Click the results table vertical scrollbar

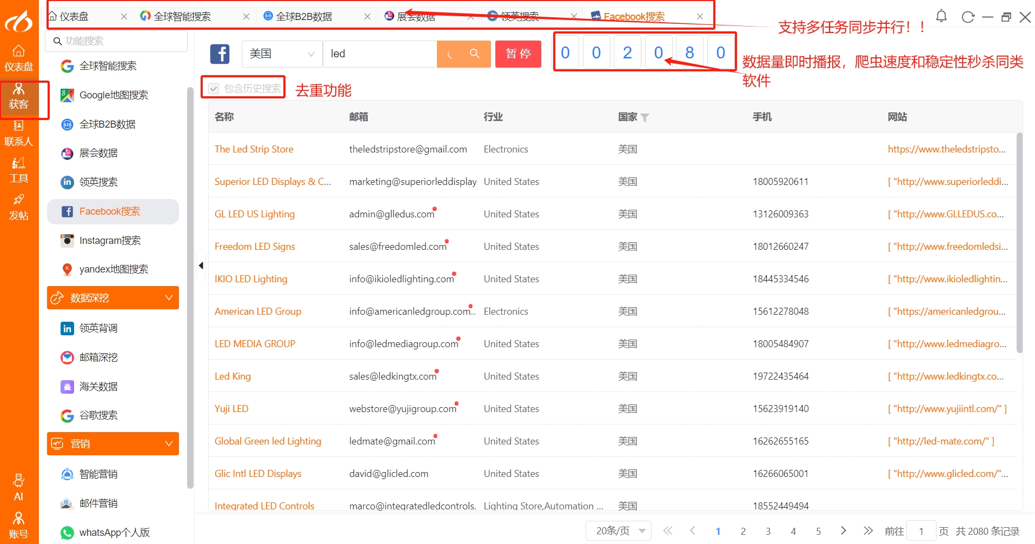point(1019,243)
